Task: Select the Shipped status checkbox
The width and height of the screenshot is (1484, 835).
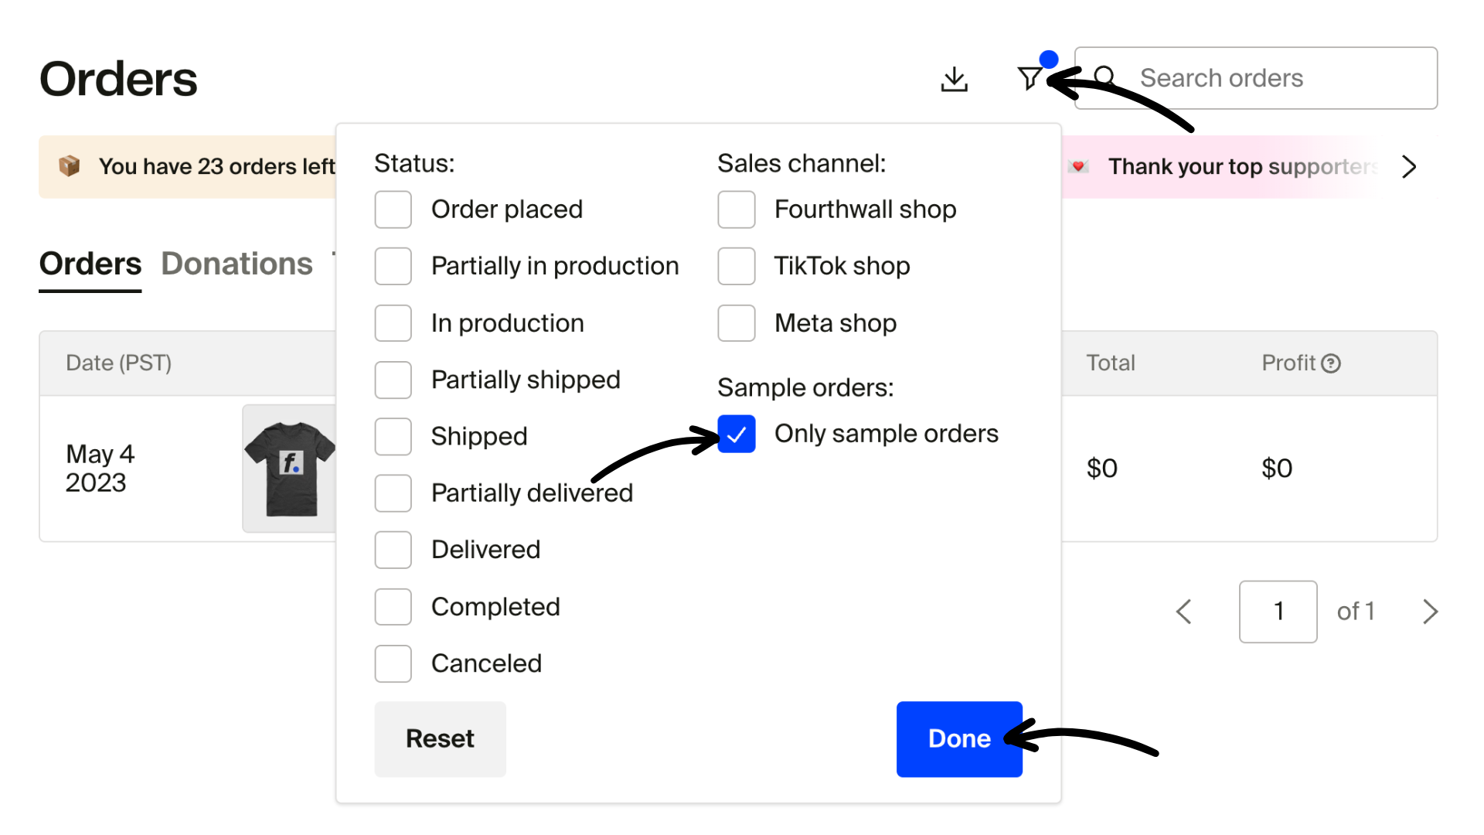Action: pos(393,437)
